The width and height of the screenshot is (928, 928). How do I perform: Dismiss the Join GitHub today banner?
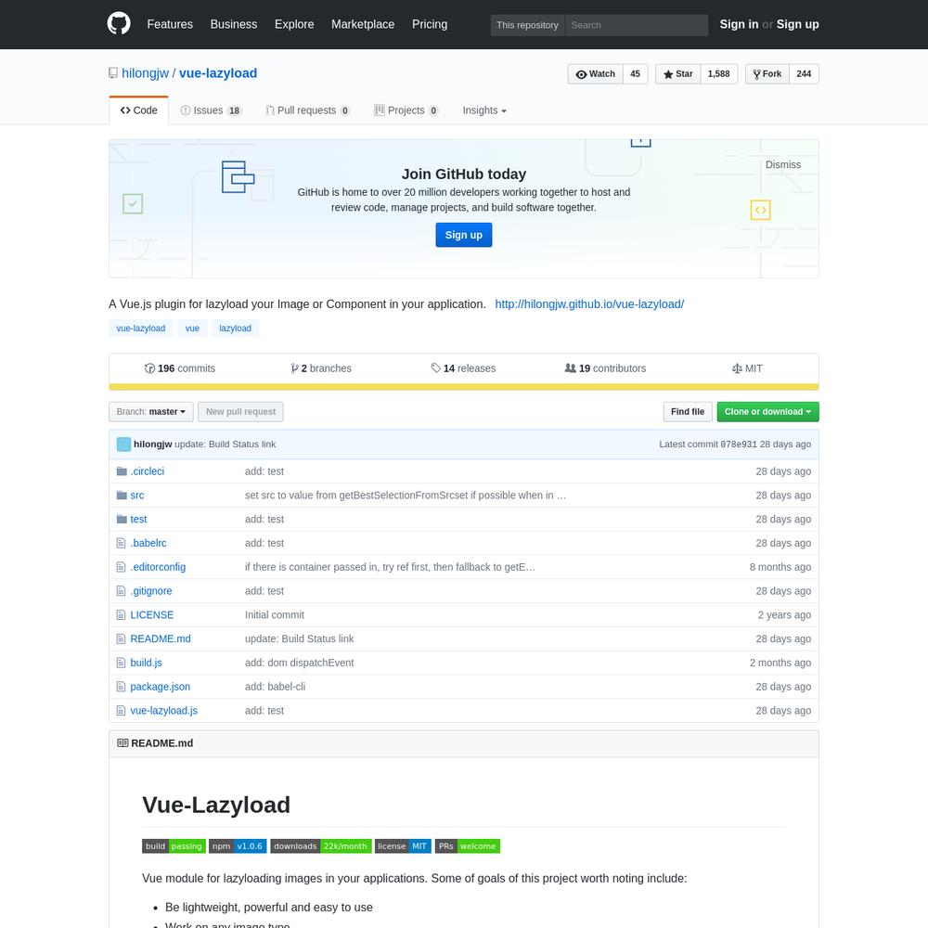[783, 165]
